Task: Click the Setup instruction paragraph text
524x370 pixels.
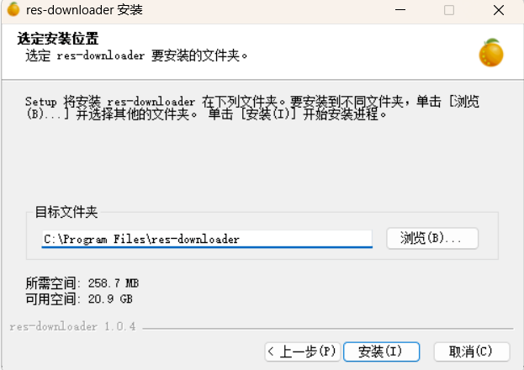Action: 252,108
